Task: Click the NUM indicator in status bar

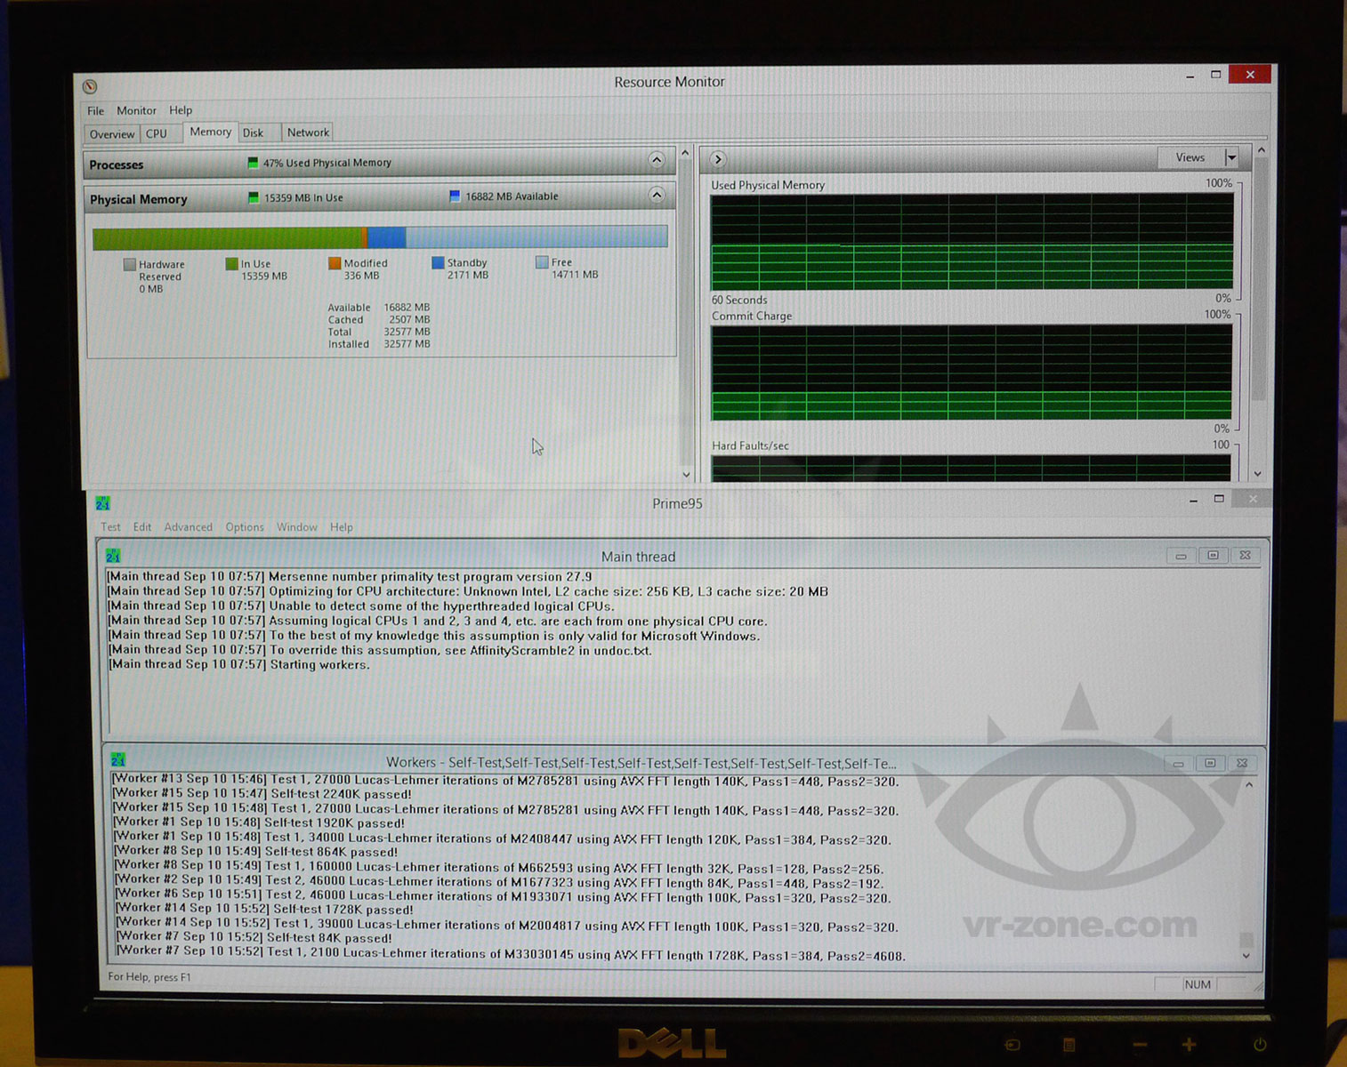Action: coord(1198,984)
